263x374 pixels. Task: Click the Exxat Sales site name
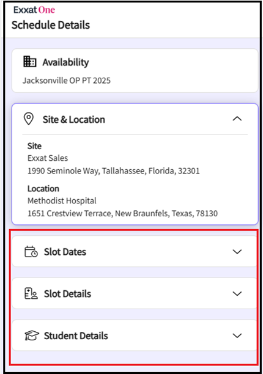point(48,158)
